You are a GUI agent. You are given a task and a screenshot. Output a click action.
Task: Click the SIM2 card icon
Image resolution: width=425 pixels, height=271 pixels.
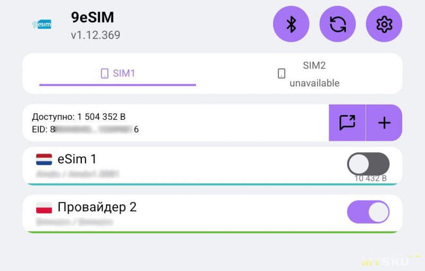[282, 74]
